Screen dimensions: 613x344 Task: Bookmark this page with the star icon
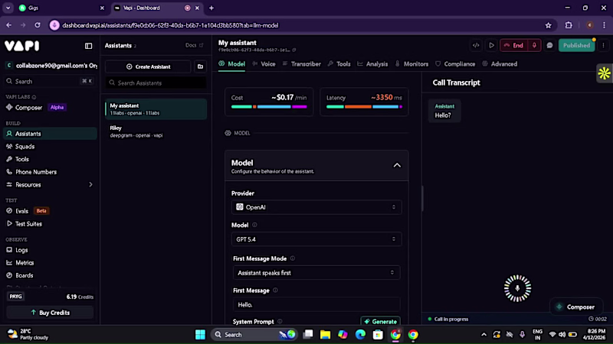coord(548,25)
